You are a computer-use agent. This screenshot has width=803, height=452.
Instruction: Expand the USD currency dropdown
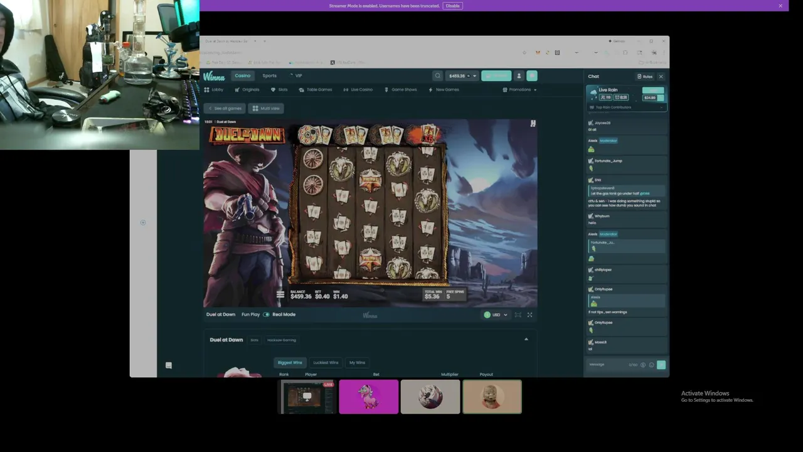pyautogui.click(x=496, y=315)
